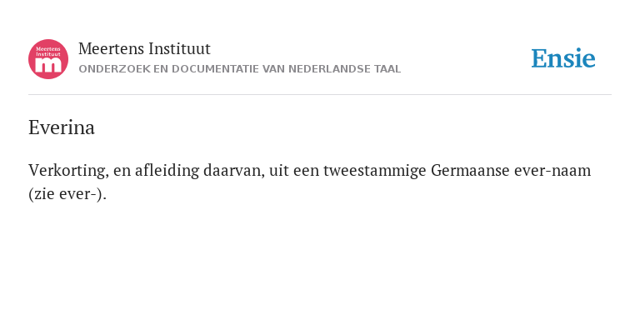Select the 'Onderzoek en documentatie van Nederlandse taal' subtitle

tap(240, 69)
